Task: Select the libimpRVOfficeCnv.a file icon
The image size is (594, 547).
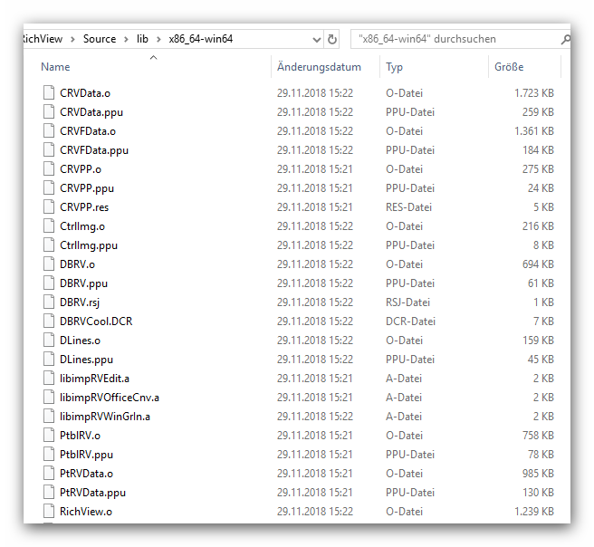Action: click(x=49, y=397)
